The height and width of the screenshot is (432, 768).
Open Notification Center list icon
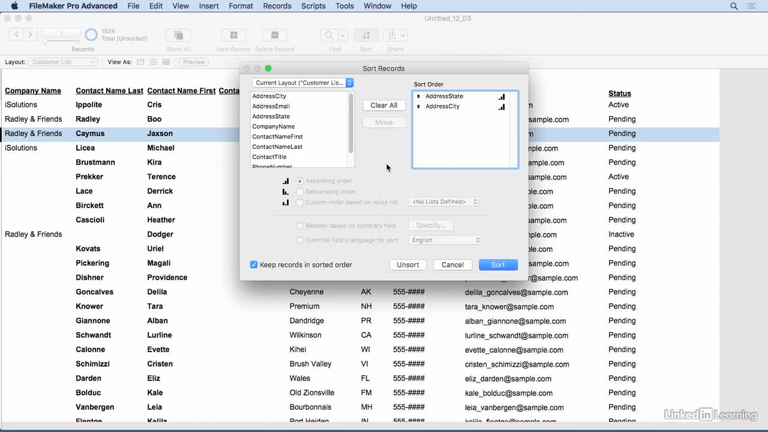[x=751, y=6]
